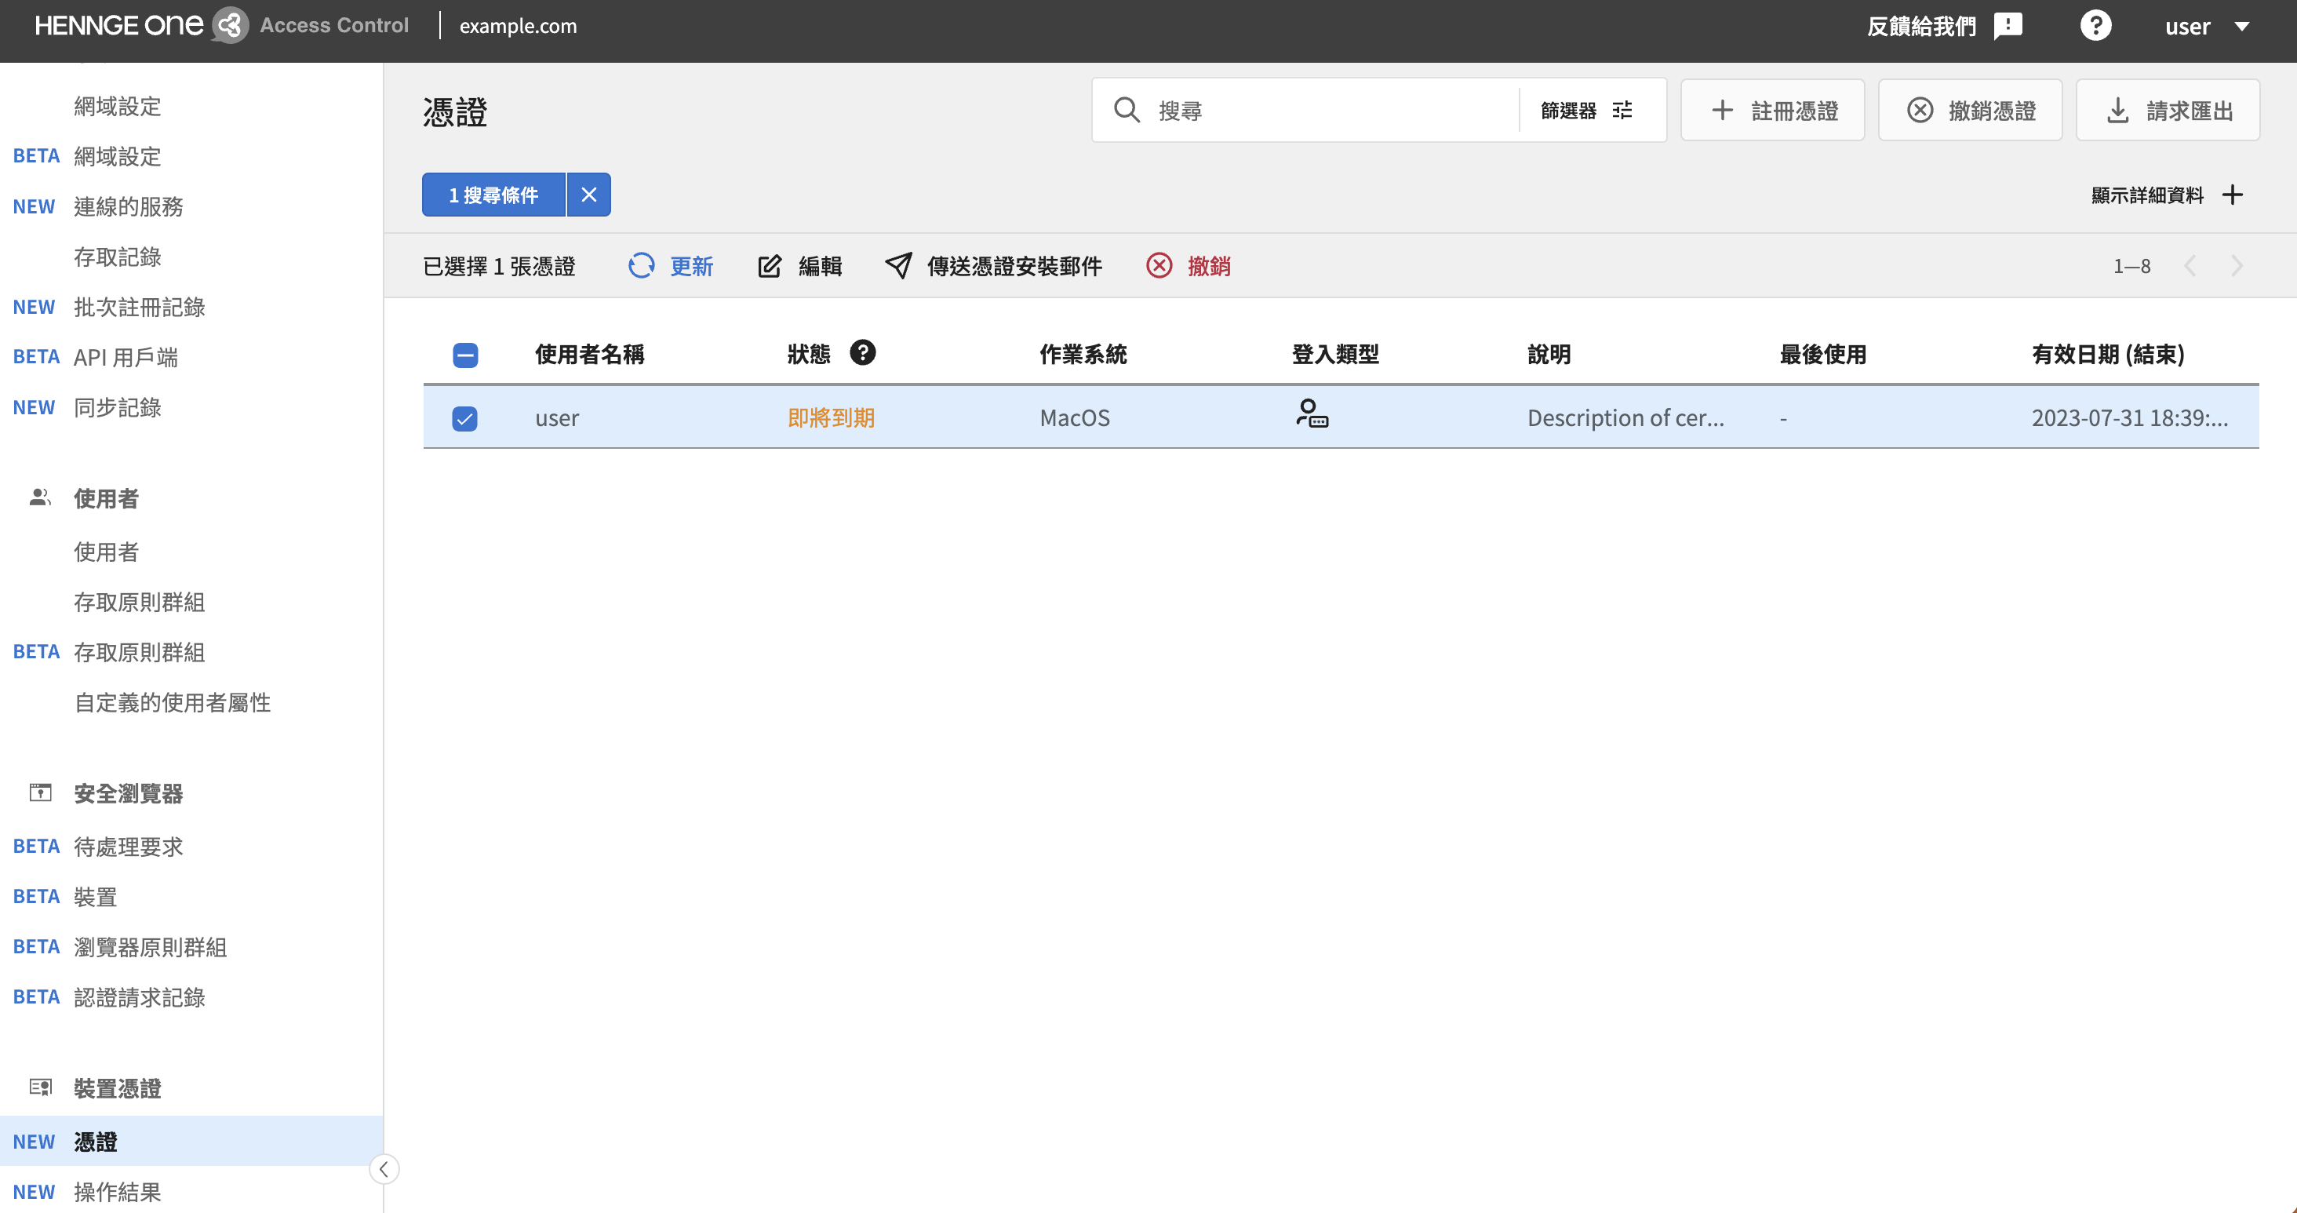
Task: Open 批次註冊記錄 sidebar item
Action: pos(139,307)
